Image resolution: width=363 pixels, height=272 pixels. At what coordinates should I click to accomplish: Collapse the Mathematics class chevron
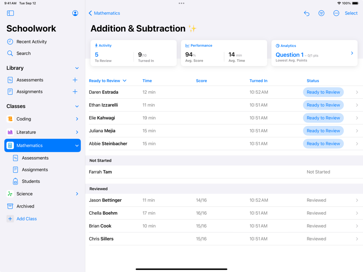click(77, 146)
